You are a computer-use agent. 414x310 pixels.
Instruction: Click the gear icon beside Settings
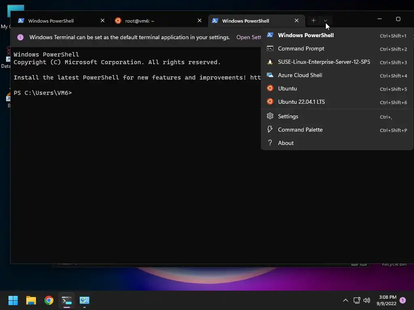(270, 116)
